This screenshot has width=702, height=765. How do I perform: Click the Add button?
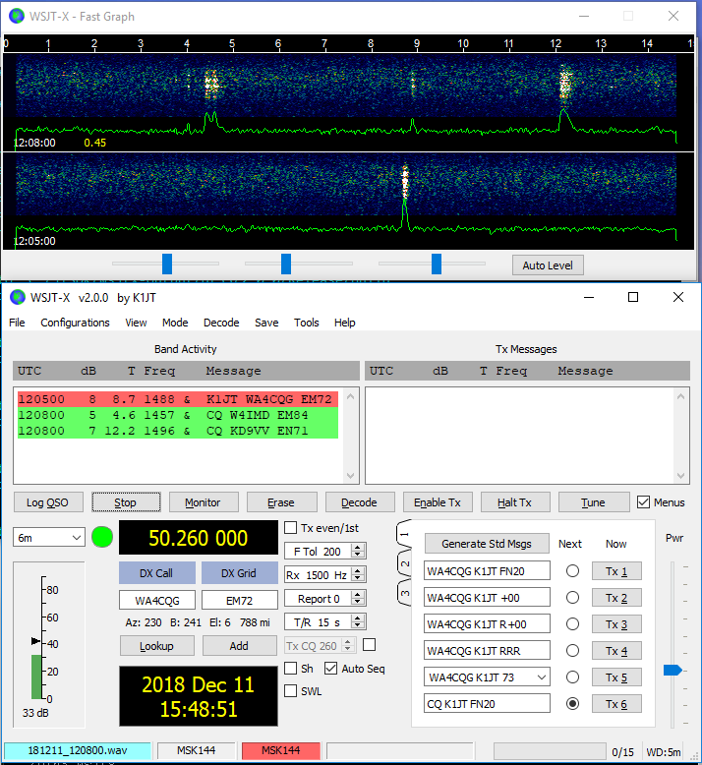tap(239, 645)
